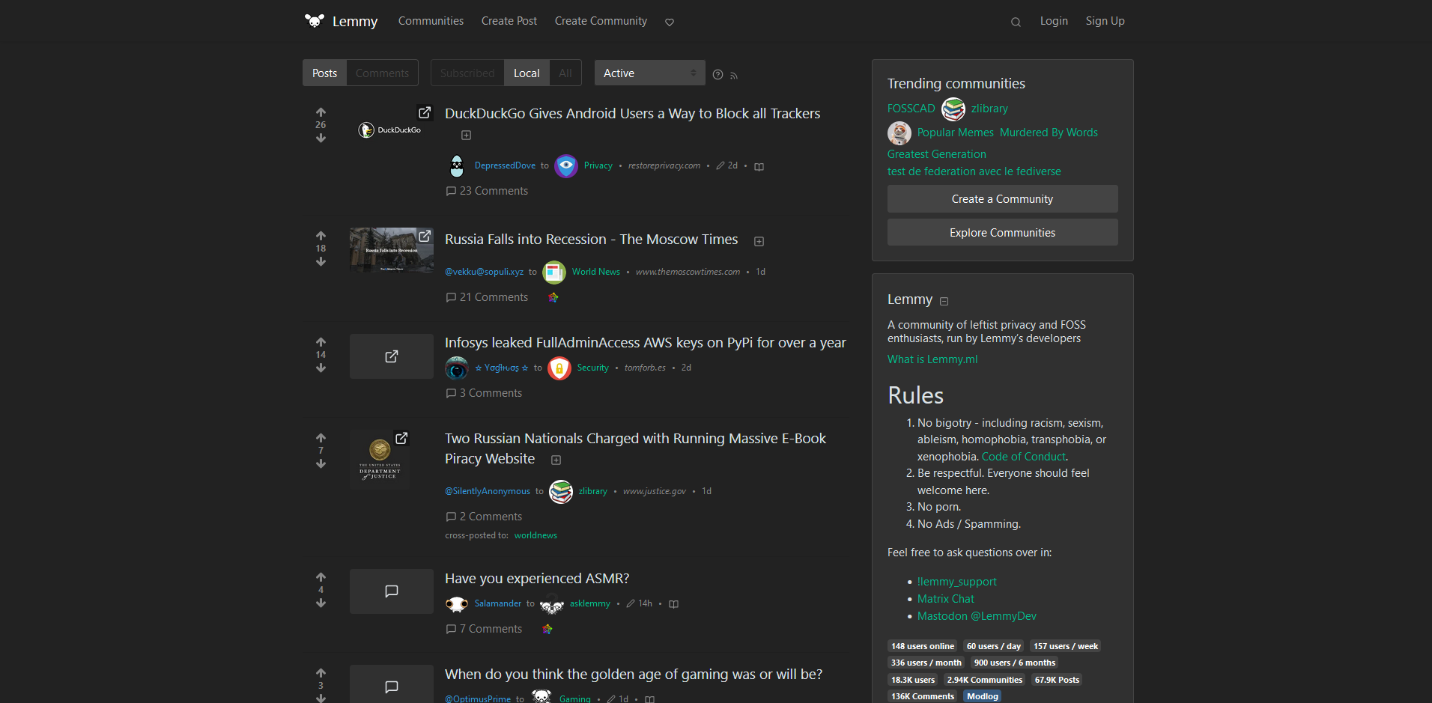Open external link icon on Infosys thumbnail
Image resolution: width=1432 pixels, height=703 pixels.
point(392,356)
